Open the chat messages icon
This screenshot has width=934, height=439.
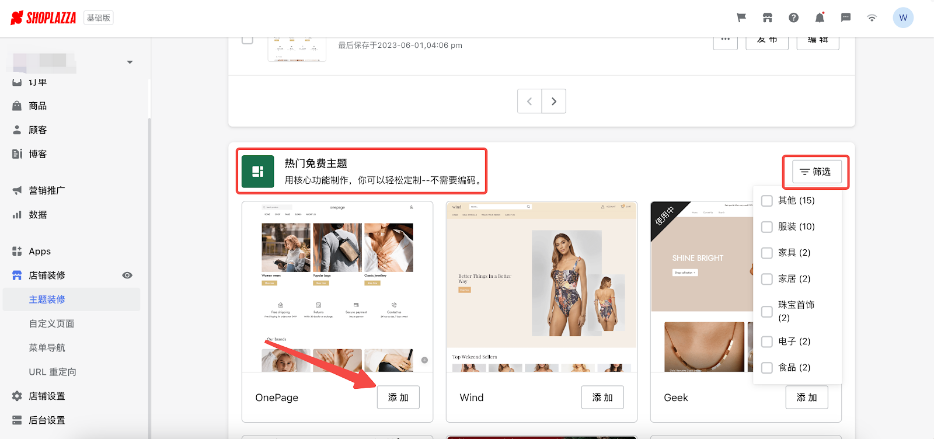[846, 18]
